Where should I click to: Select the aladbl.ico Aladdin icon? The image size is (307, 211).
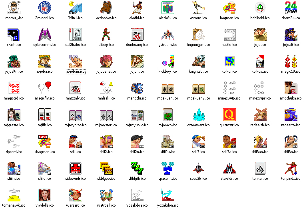[137, 8]
